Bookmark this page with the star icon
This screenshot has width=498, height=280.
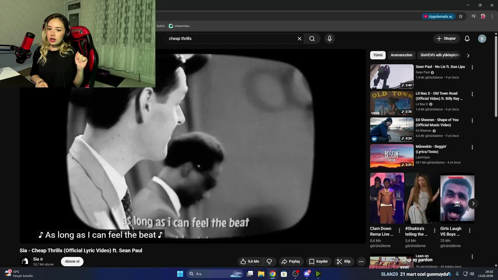461,16
